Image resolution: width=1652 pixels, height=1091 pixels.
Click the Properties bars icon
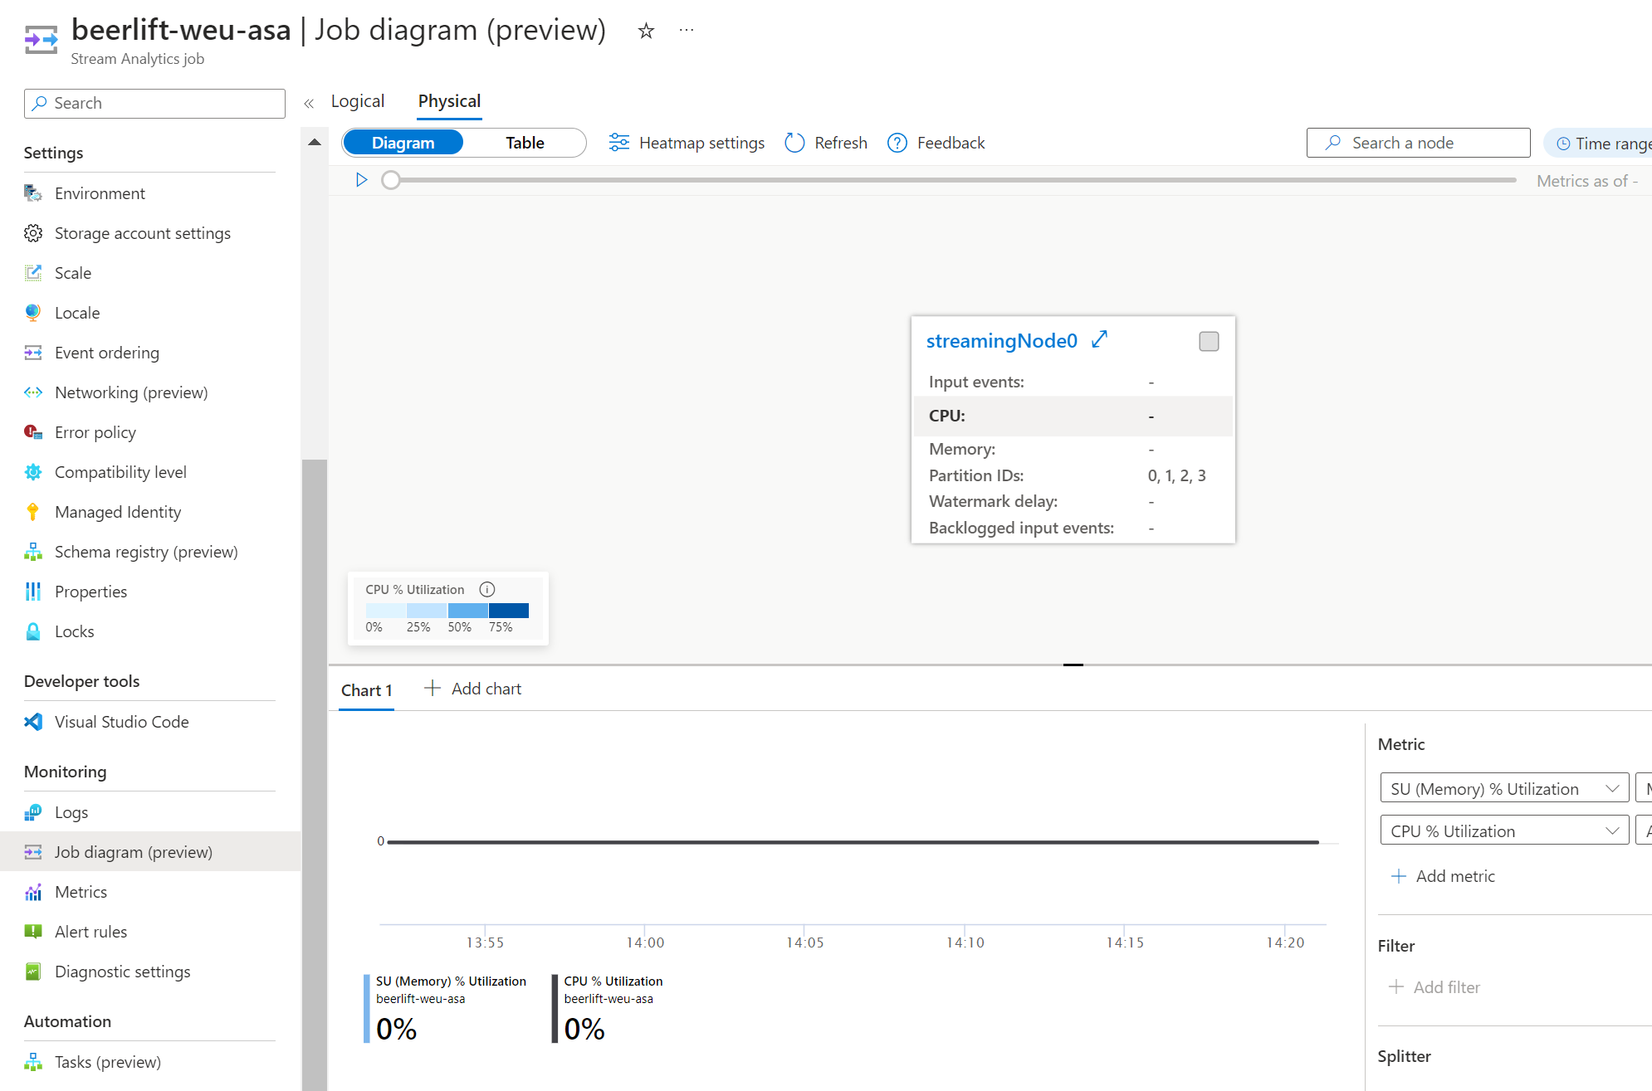coord(33,592)
